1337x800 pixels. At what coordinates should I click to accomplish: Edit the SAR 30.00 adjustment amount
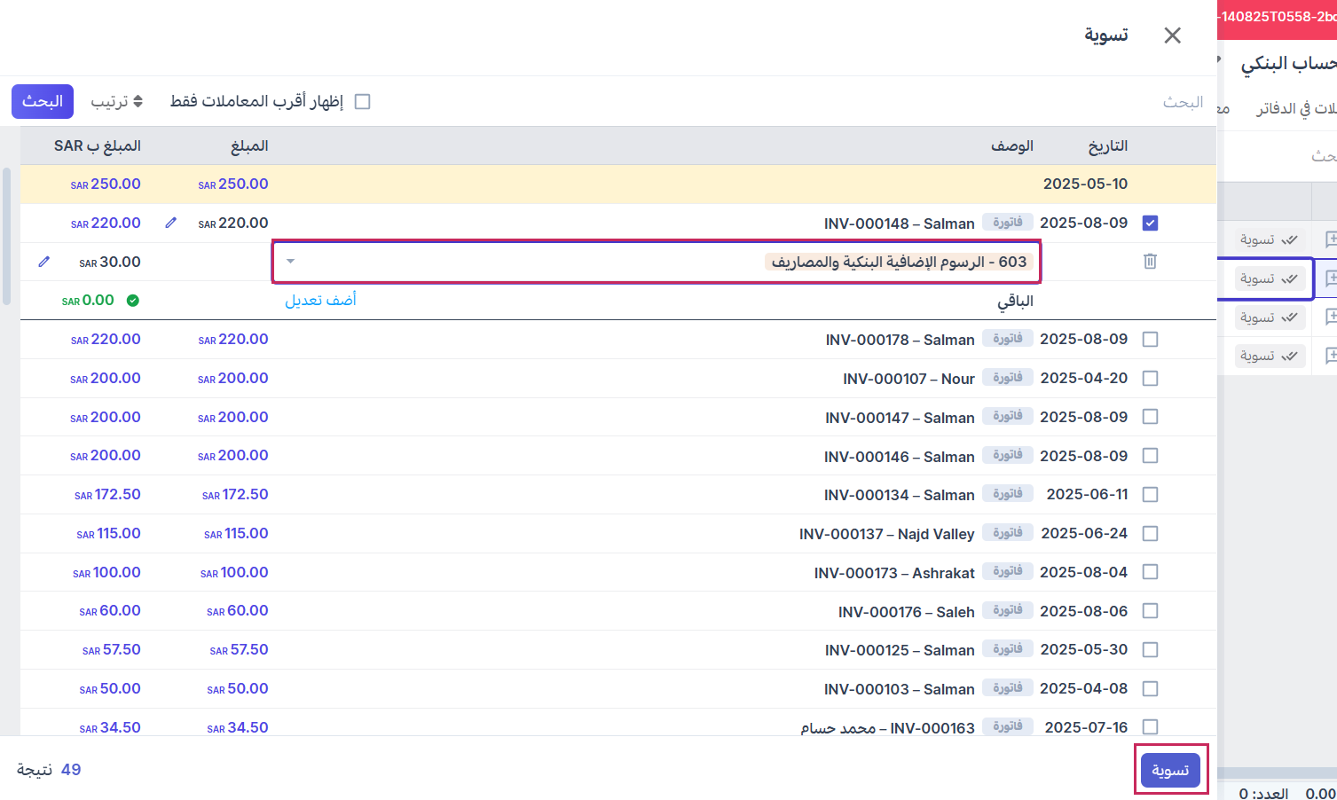point(44,263)
